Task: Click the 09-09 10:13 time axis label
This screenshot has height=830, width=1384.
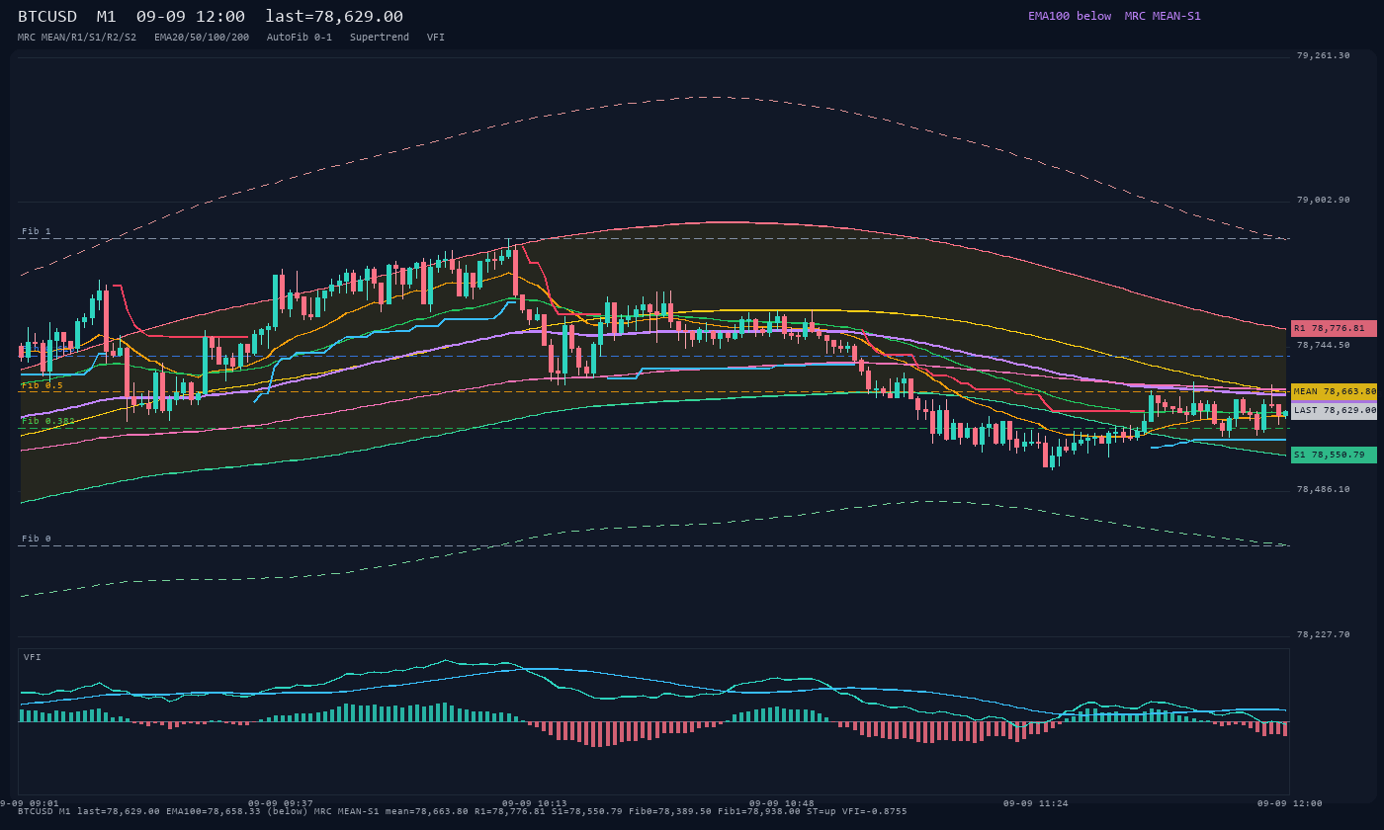Action: click(x=535, y=803)
